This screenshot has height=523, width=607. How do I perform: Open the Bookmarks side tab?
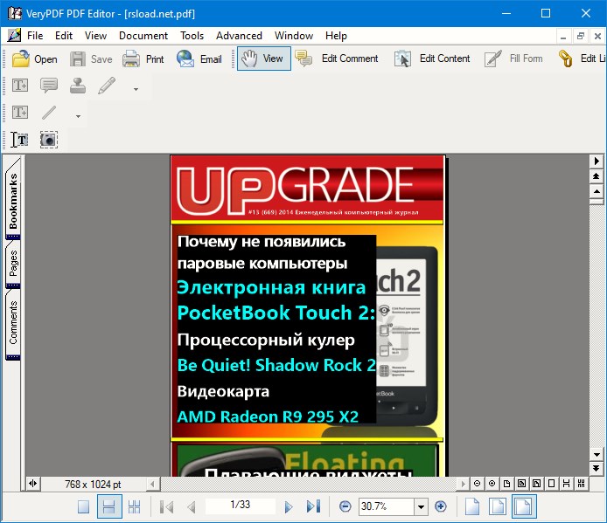13,199
